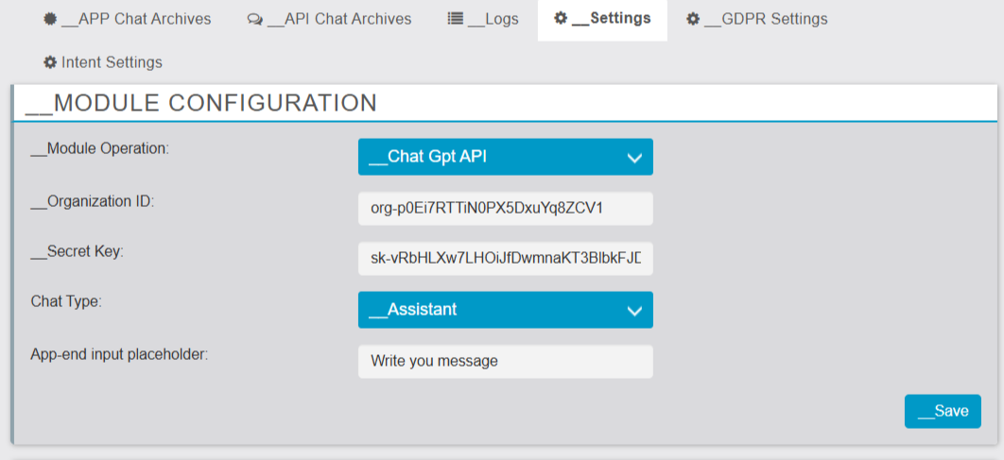The width and height of the screenshot is (1004, 460).
Task: Click the speech bubbles icon for API Chat Archives
Action: 254,19
